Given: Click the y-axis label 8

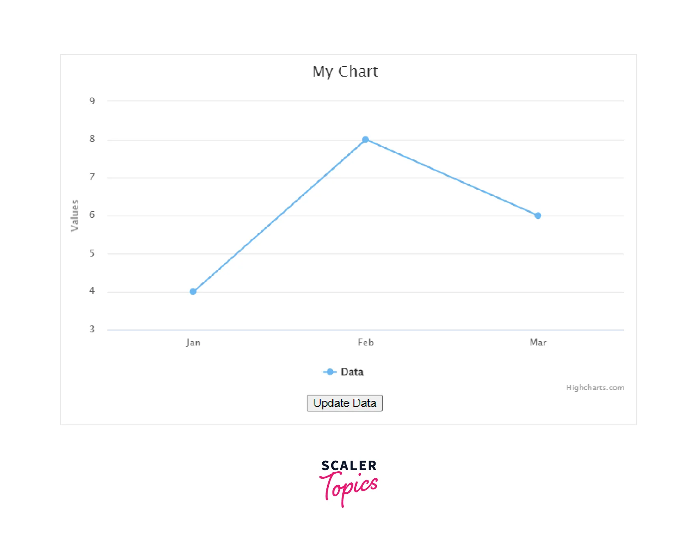Looking at the screenshot, I should point(92,139).
